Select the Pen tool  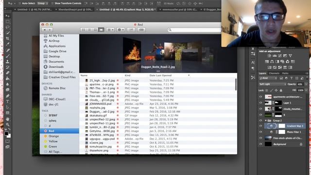[8, 96]
